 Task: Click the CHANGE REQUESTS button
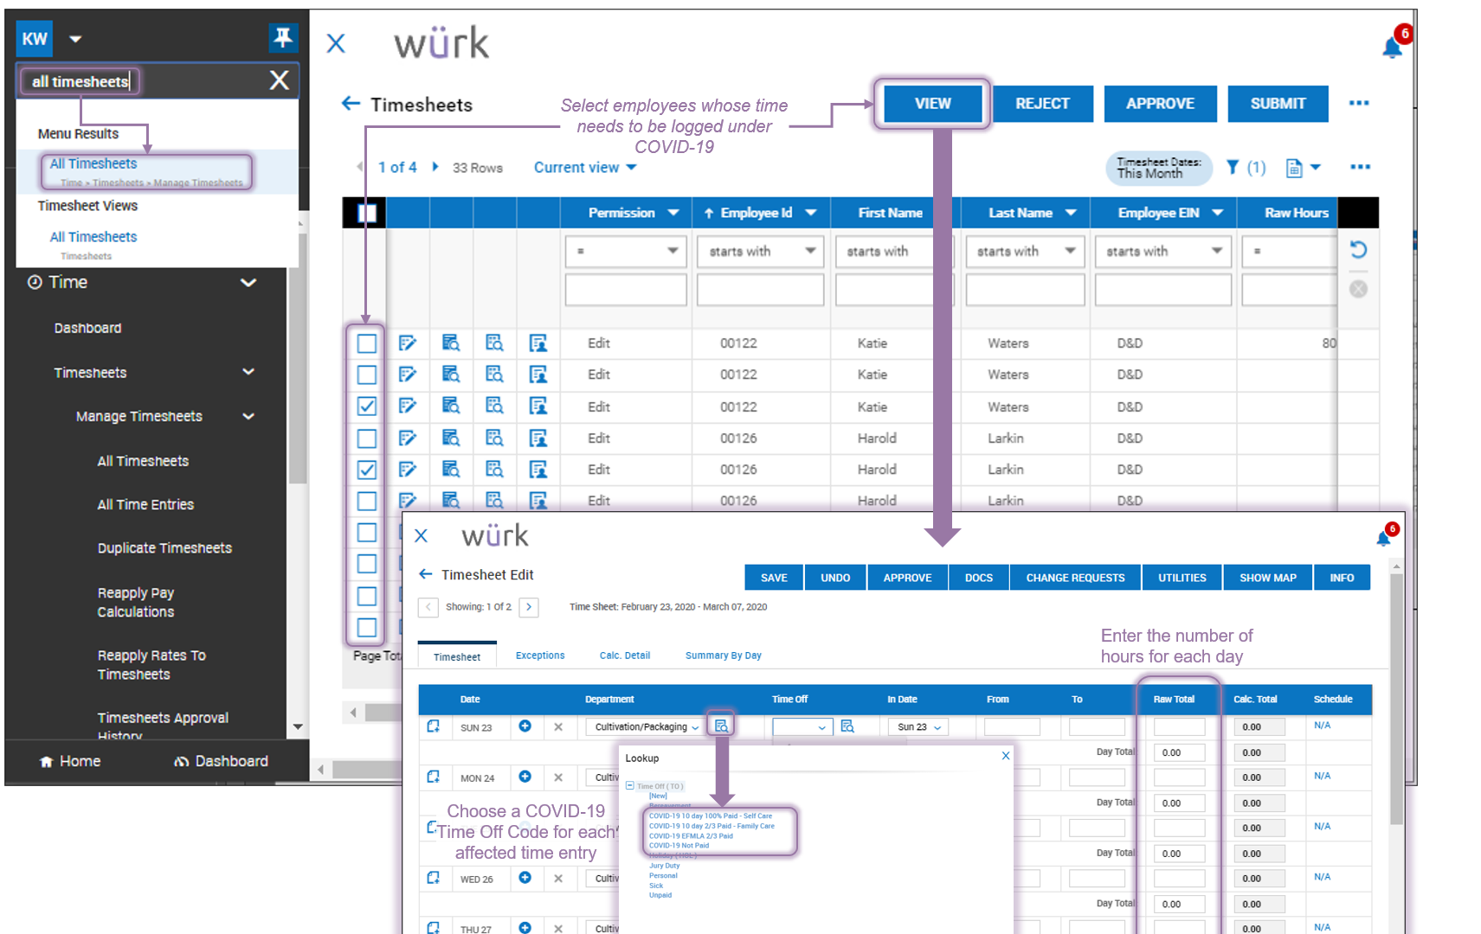coord(1075,578)
